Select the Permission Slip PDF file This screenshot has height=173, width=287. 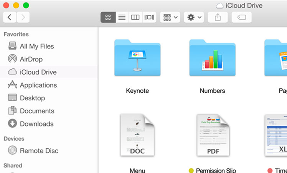pos(212,135)
